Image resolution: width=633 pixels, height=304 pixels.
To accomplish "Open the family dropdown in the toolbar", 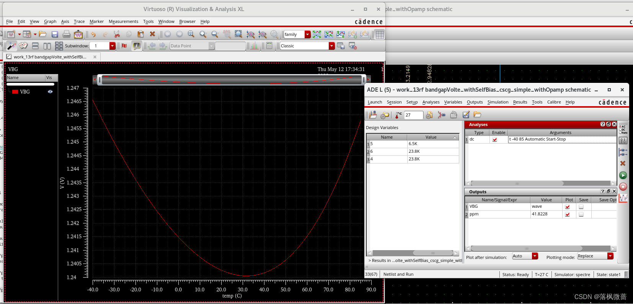I will [307, 34].
